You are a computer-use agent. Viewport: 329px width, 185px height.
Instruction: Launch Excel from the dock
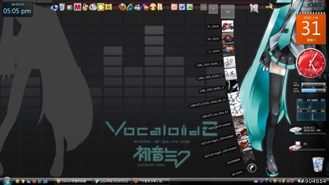190,7
